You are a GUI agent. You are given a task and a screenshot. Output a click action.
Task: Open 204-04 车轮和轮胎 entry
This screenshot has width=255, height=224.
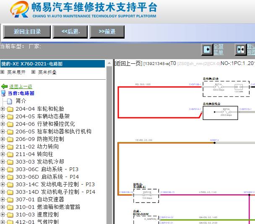click(40, 109)
